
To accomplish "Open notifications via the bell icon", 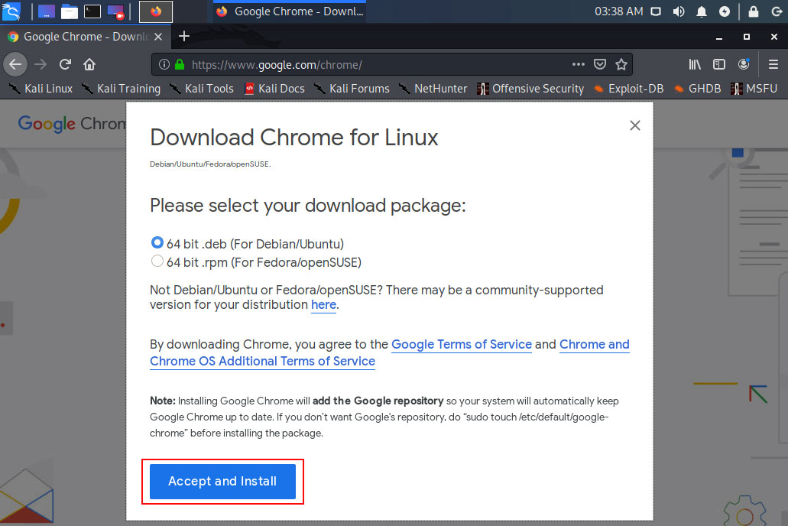I will (x=701, y=11).
